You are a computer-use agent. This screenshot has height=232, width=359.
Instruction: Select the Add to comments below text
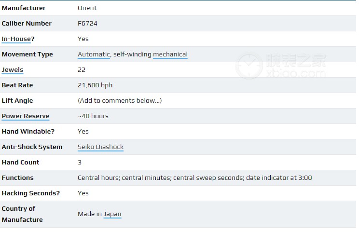[x=120, y=101]
